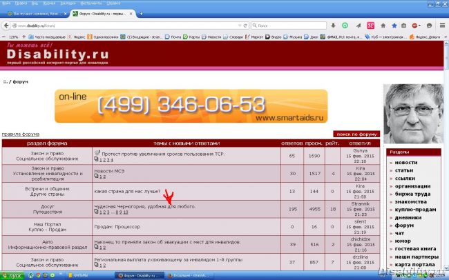The height and width of the screenshot is (280, 449).
Task: Open the Windows пуск start button
Action: point(12,276)
